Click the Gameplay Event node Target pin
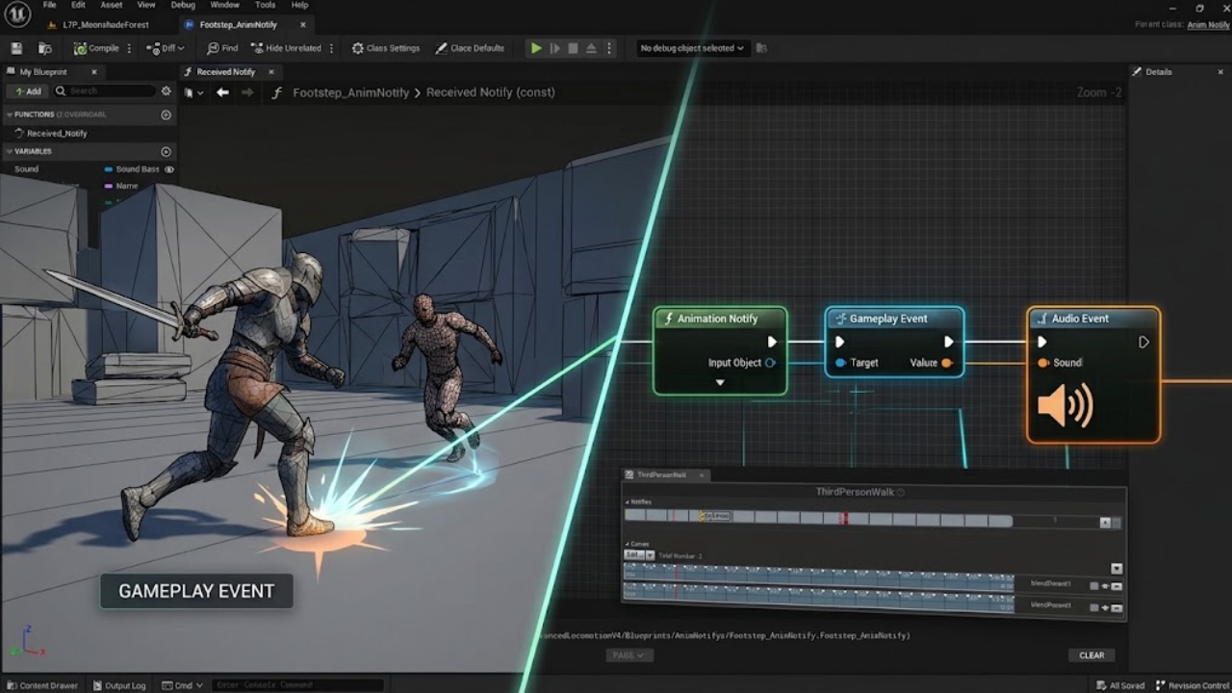 coord(840,363)
